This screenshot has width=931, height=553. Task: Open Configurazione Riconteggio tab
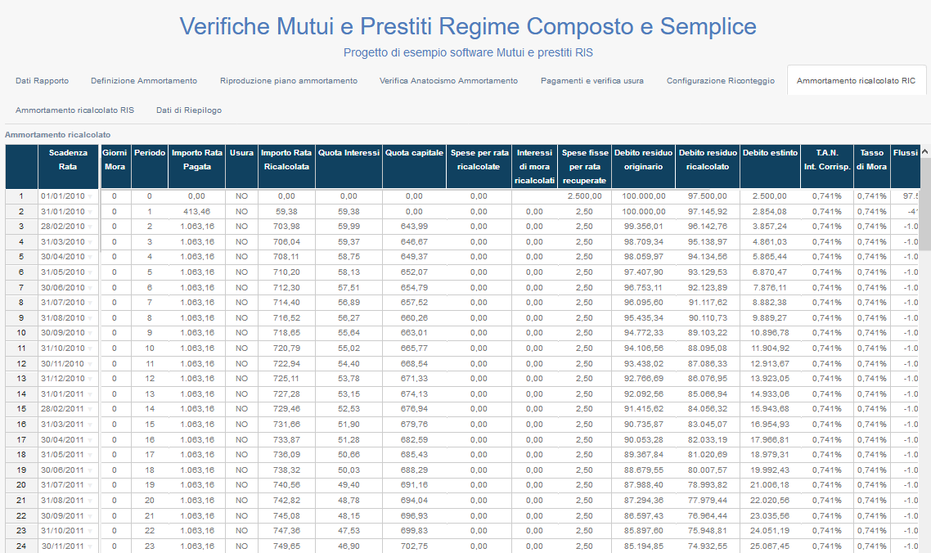tap(720, 80)
